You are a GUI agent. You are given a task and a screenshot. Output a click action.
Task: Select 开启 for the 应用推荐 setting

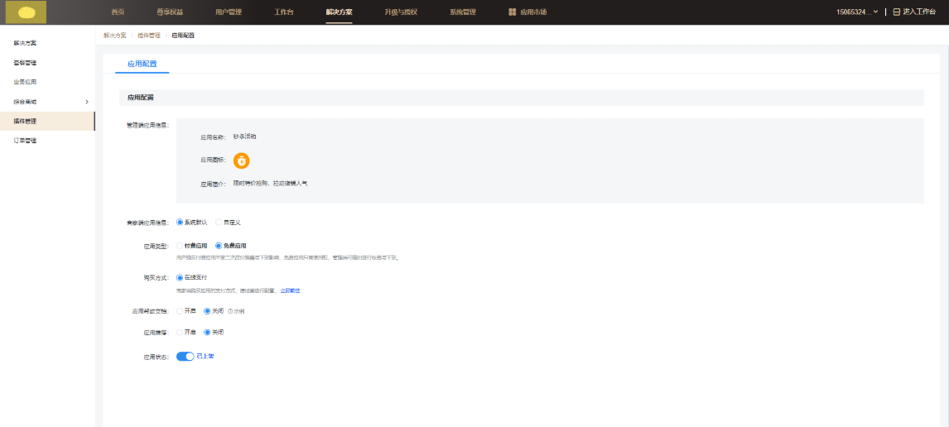tap(180, 332)
